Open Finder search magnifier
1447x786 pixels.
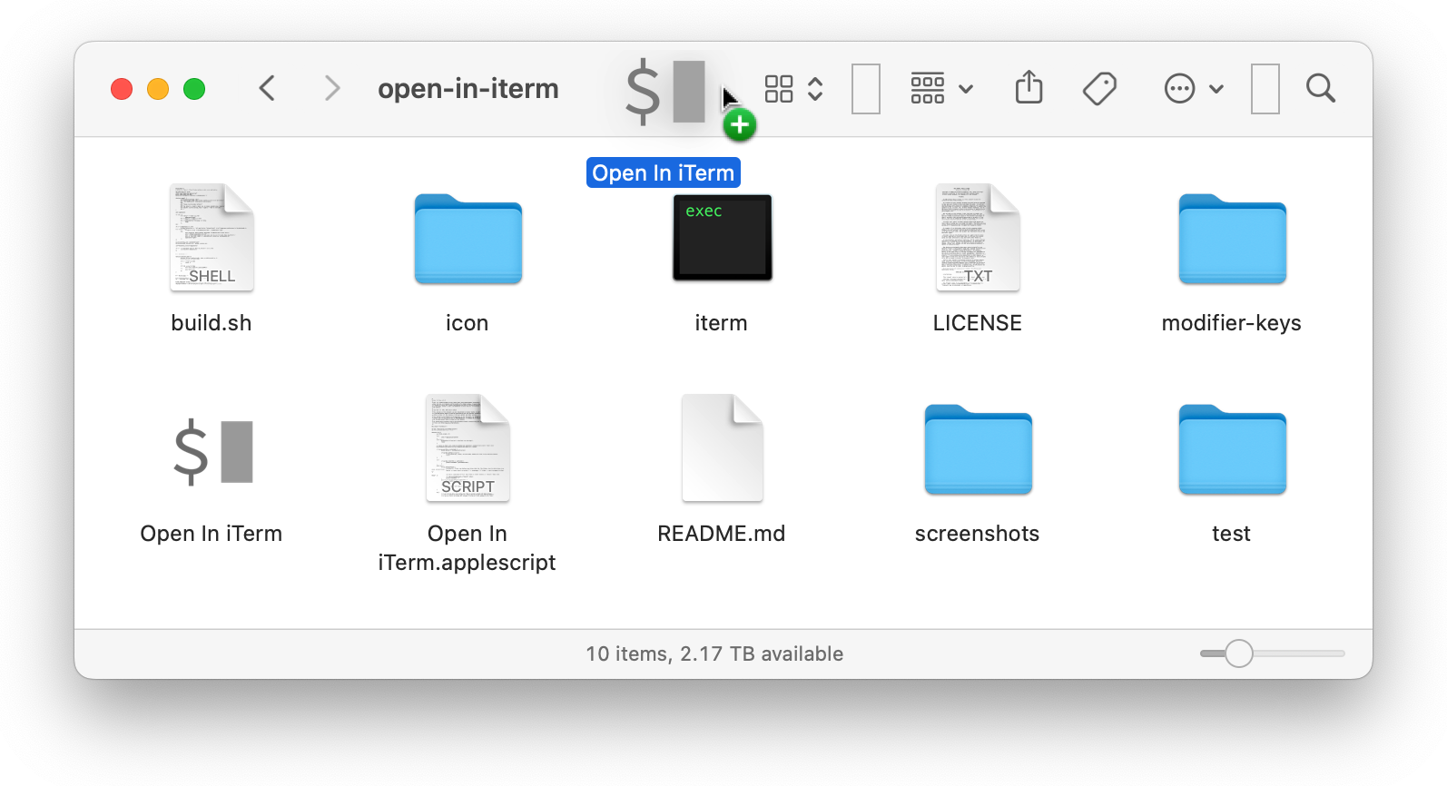1321,89
